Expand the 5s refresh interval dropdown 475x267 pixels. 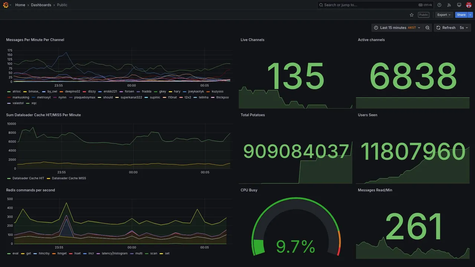[464, 28]
